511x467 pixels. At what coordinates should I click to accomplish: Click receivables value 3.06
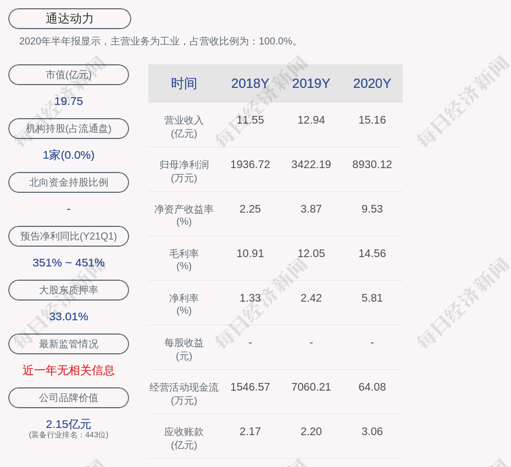tap(372, 431)
